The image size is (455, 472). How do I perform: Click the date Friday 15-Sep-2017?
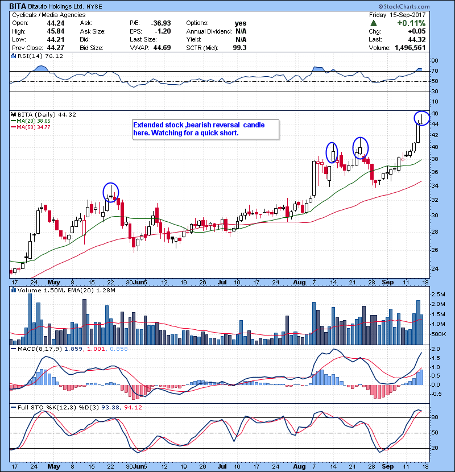point(398,15)
